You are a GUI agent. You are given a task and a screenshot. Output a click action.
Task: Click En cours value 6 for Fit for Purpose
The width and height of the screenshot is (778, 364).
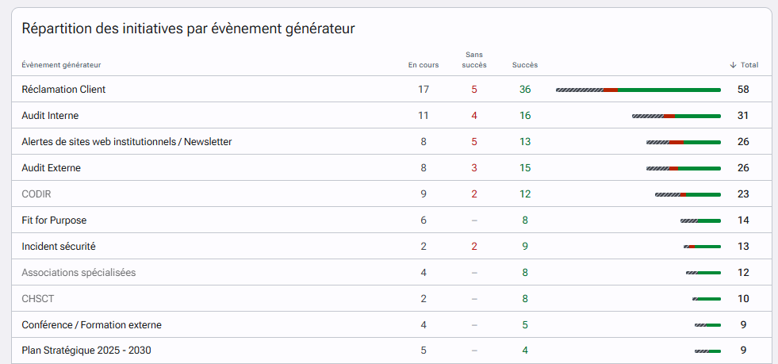pos(423,220)
